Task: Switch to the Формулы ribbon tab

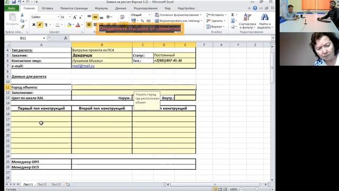Action: [101, 8]
